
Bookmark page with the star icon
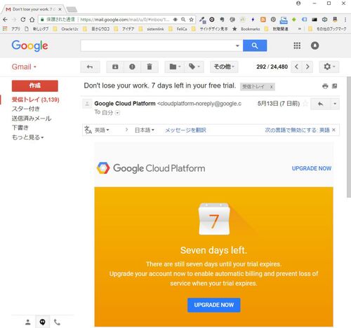(x=192, y=20)
